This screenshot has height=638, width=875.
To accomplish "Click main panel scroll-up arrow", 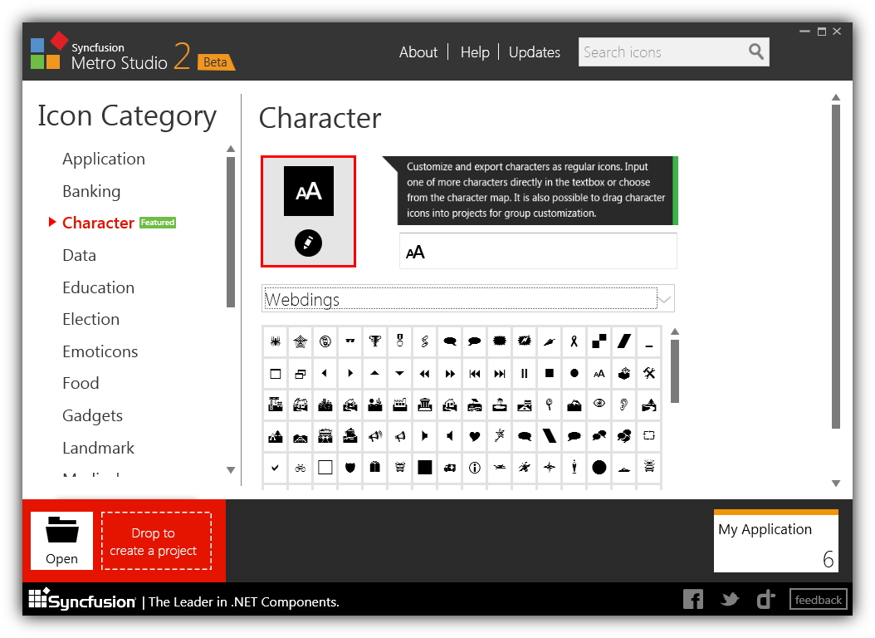I will (835, 97).
